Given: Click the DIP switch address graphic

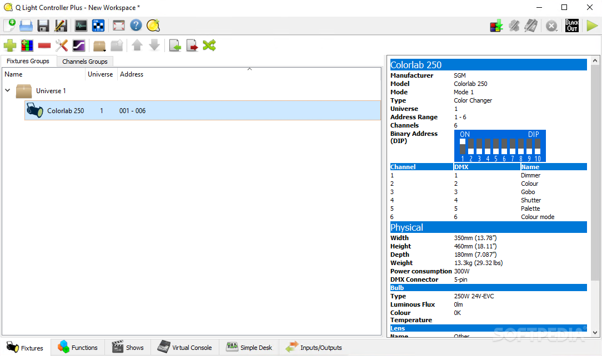Looking at the screenshot, I should 500,146.
